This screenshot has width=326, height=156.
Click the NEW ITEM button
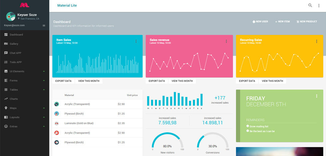(x=282, y=22)
